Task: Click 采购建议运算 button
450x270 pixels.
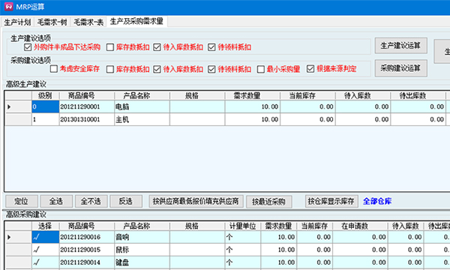Action: [400, 68]
